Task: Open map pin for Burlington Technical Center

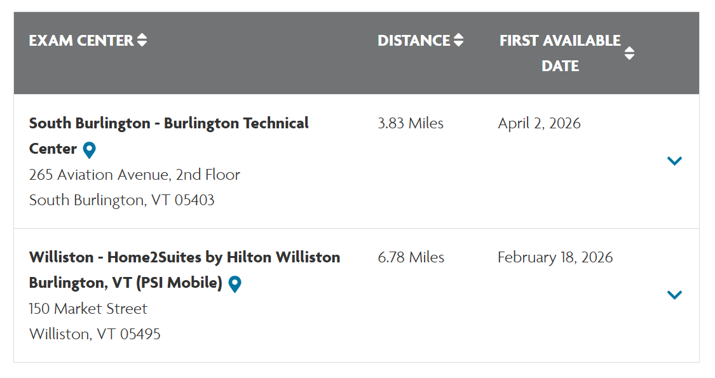Action: point(90,150)
